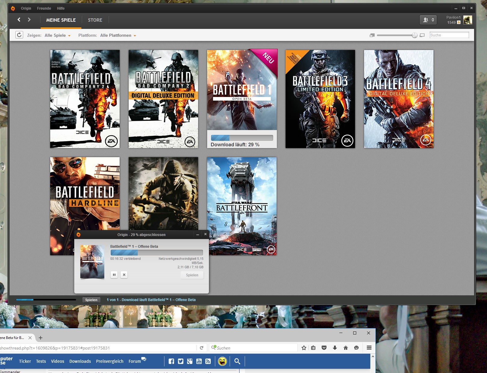Open a new browser tab
The height and width of the screenshot is (373, 487).
click(41, 338)
